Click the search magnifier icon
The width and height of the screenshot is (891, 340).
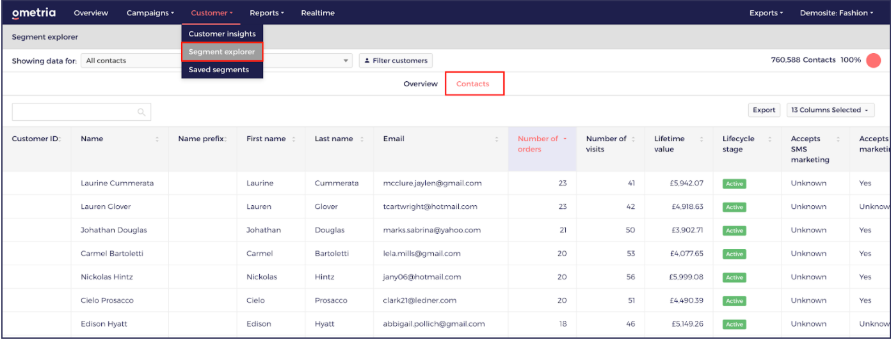tap(141, 112)
